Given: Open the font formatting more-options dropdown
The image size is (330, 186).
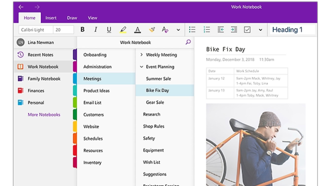Looking at the screenshot, I should click(x=178, y=30).
